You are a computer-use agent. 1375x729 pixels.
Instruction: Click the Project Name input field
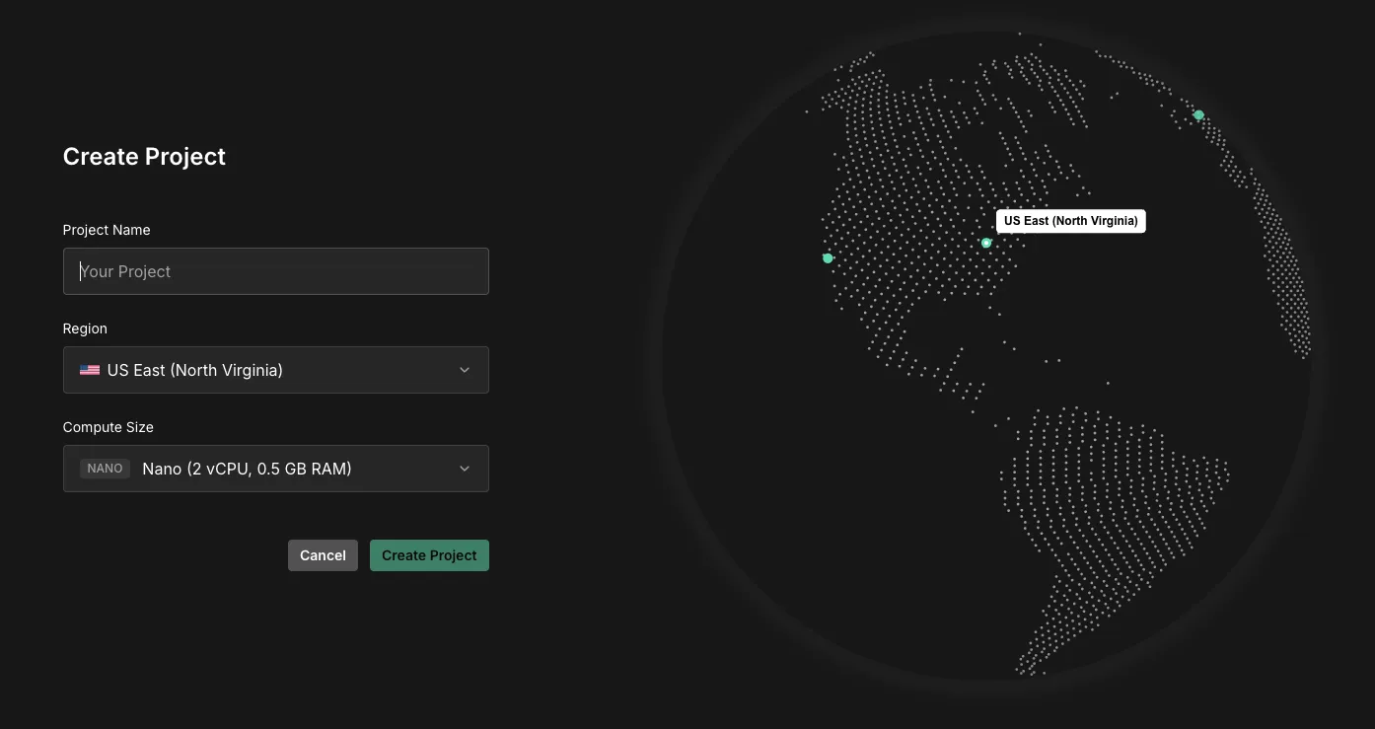click(x=275, y=271)
